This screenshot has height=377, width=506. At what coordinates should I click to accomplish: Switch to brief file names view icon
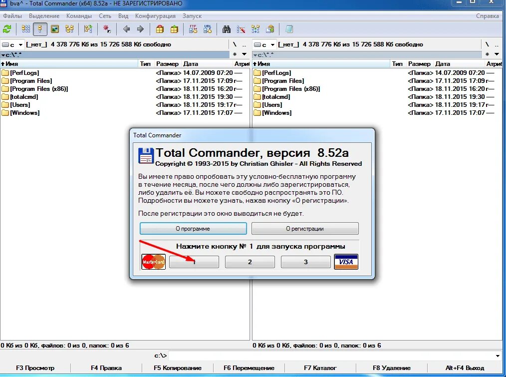click(x=26, y=29)
